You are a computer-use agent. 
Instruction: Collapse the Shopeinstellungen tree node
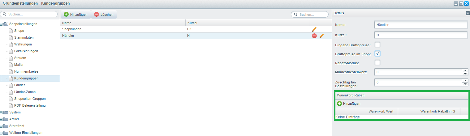point(2,24)
